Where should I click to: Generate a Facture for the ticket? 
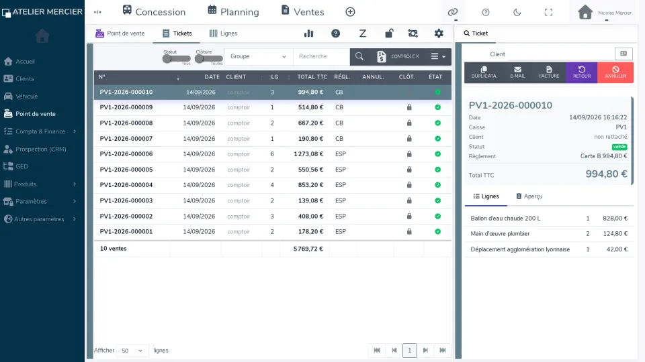tap(549, 72)
